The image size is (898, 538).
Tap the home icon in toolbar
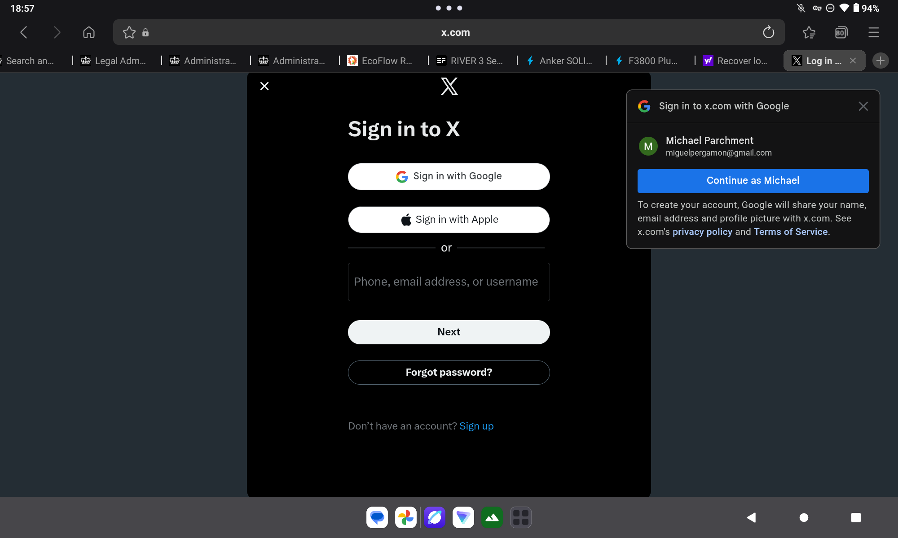pos(89,32)
